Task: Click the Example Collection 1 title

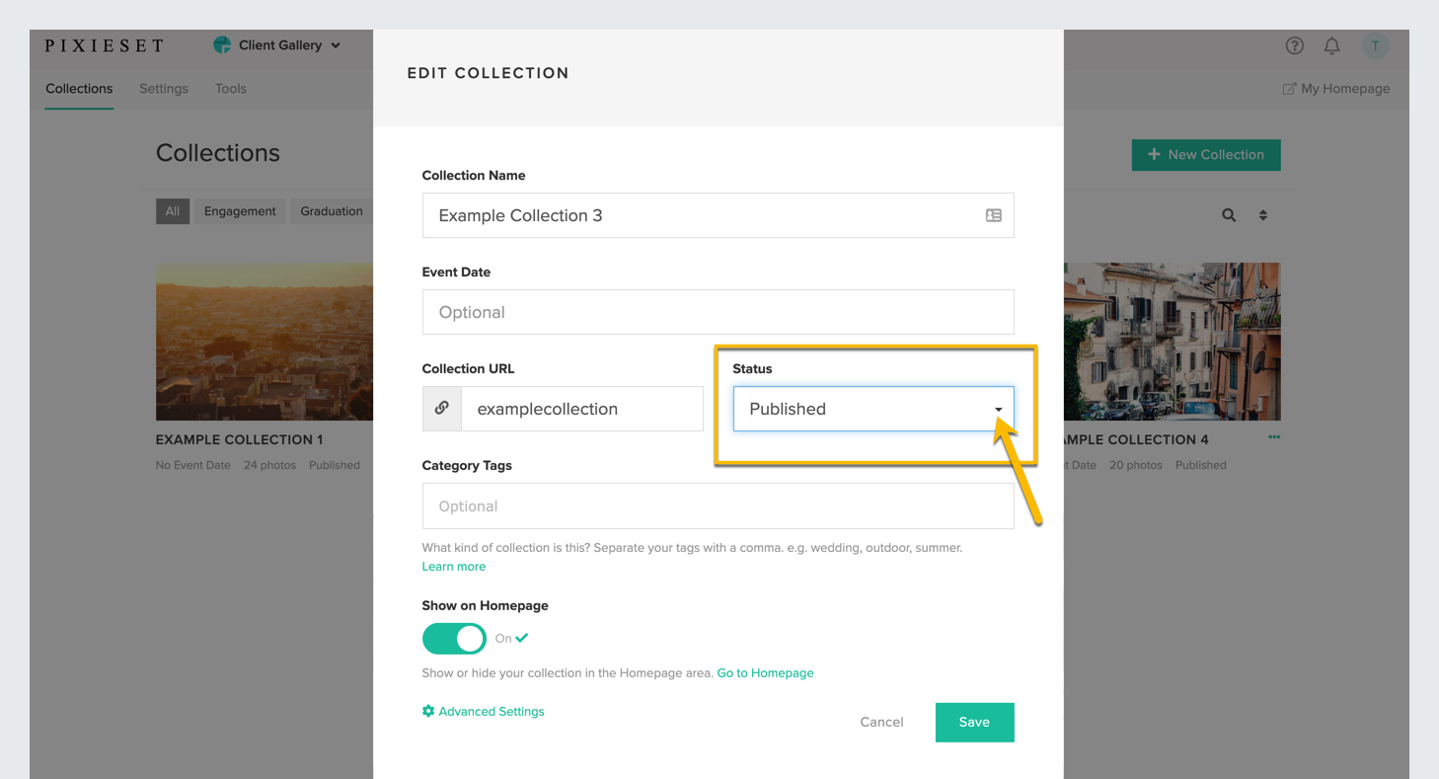Action: (239, 439)
